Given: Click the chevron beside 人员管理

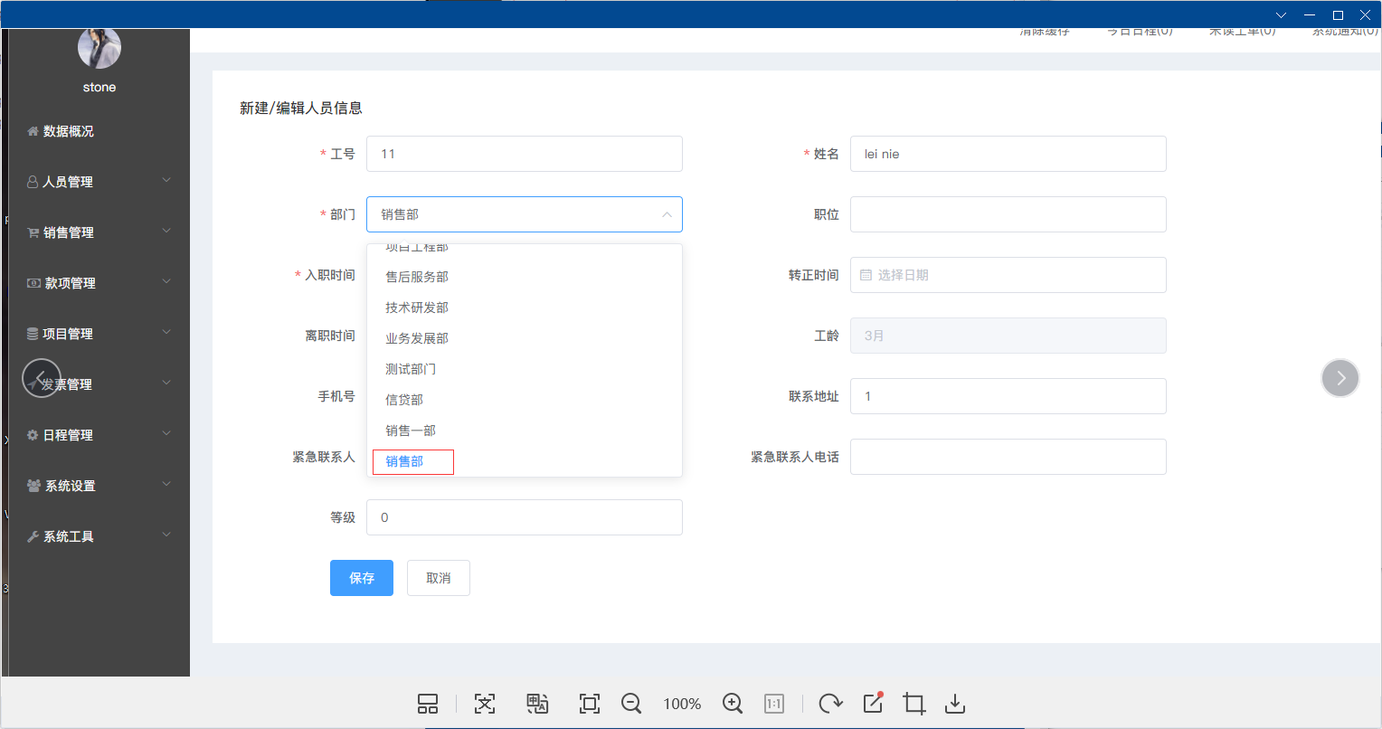Looking at the screenshot, I should (166, 180).
